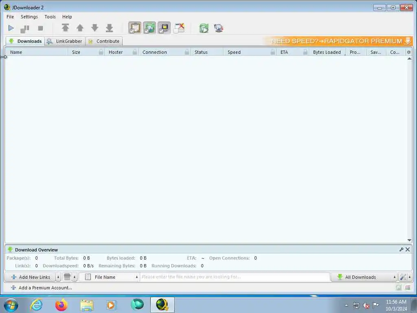
Task: Click the clear list database icon button
Action: pyautogui.click(x=67, y=277)
